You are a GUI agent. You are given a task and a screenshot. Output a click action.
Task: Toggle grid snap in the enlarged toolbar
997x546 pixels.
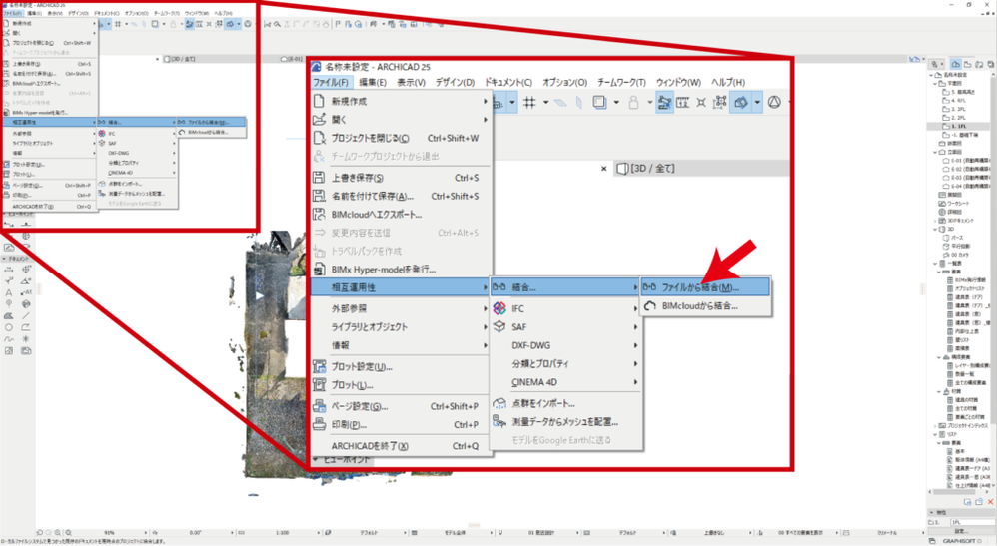click(x=529, y=102)
